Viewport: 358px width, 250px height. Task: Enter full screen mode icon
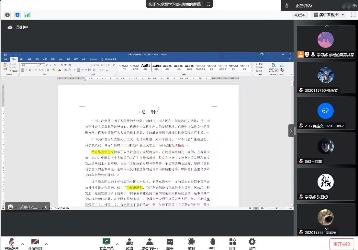pyautogui.click(x=353, y=15)
